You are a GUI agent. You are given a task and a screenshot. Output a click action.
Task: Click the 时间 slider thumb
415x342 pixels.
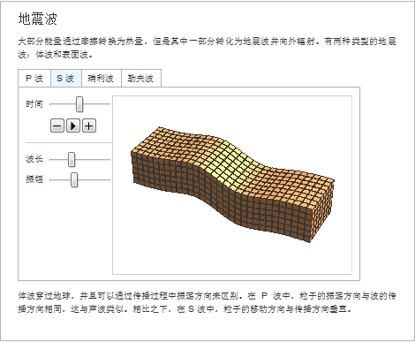coord(79,104)
